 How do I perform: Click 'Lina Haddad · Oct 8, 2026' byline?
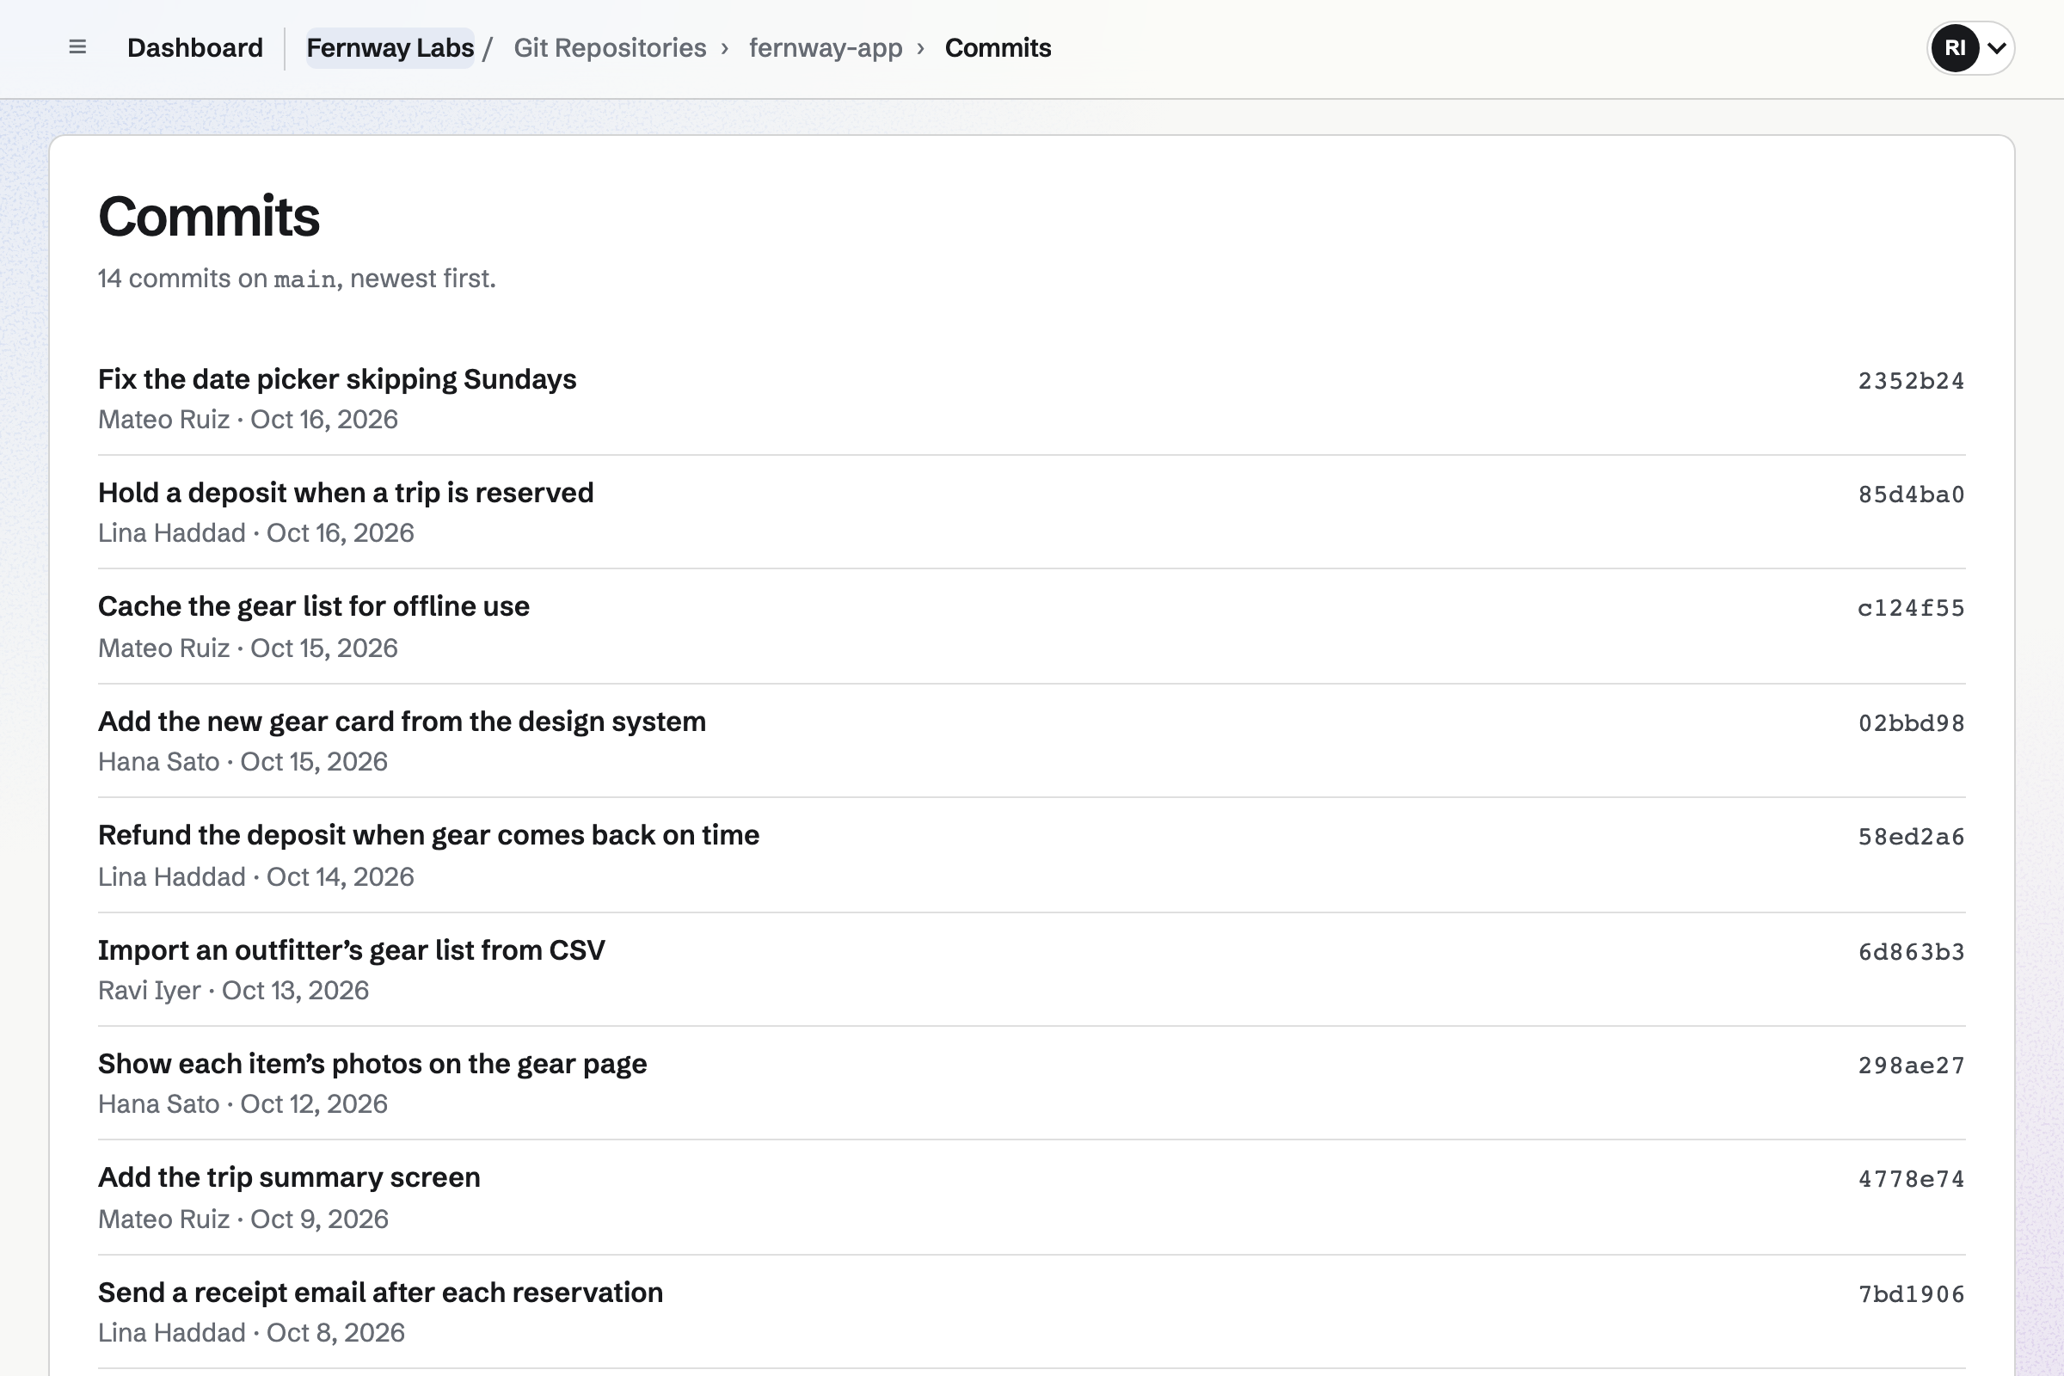[251, 1332]
